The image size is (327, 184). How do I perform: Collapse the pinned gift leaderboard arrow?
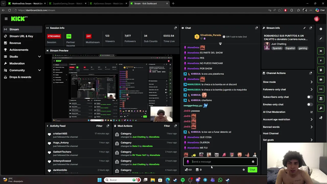(x=220, y=44)
